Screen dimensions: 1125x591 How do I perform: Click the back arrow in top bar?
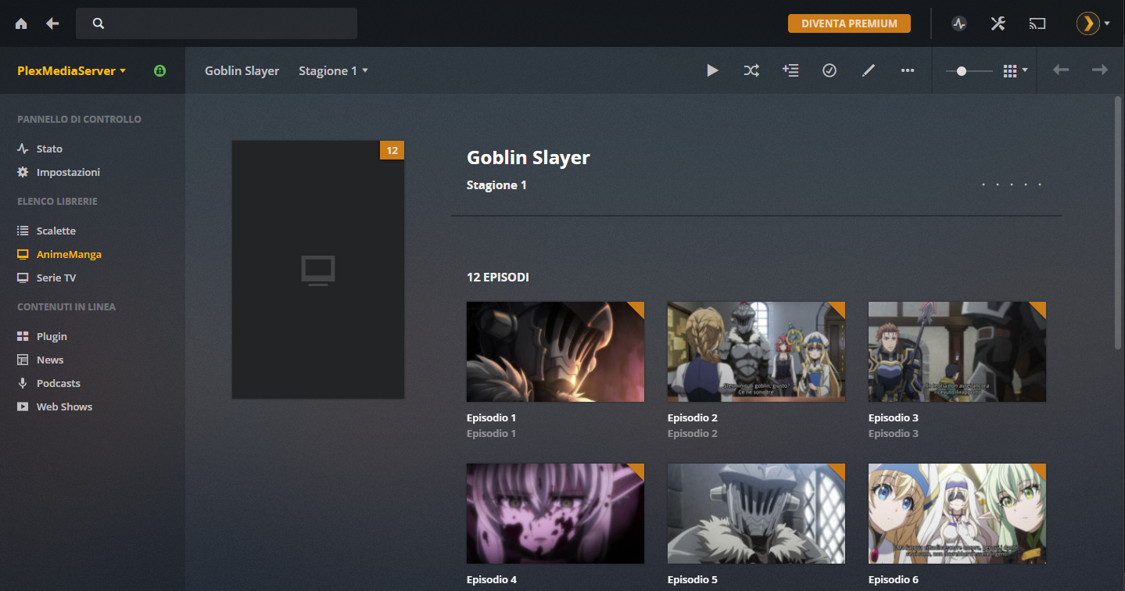[x=52, y=23]
